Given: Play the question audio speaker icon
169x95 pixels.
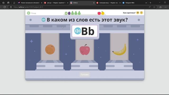Looking at the screenshot, I should coord(44,20).
